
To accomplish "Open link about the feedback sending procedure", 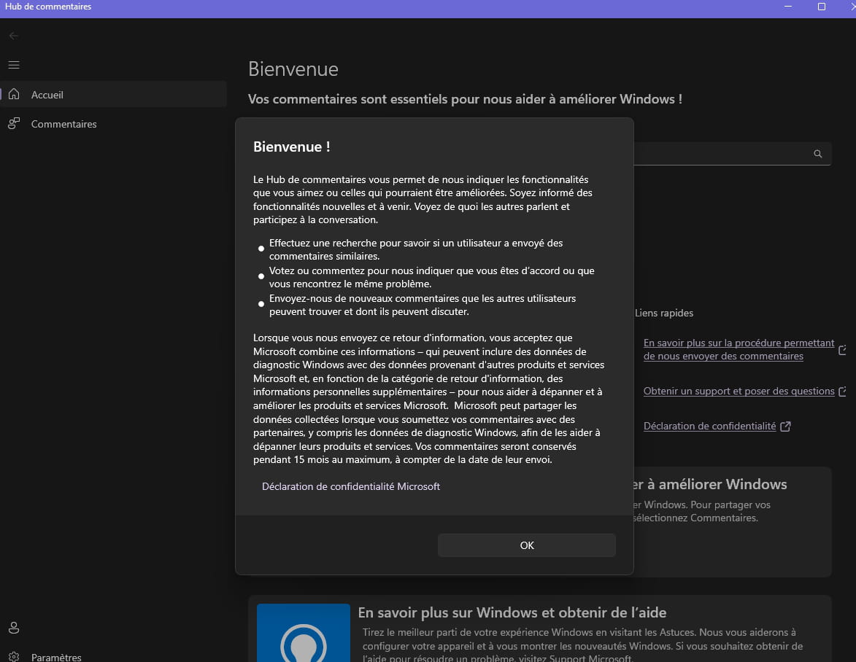I will [739, 349].
